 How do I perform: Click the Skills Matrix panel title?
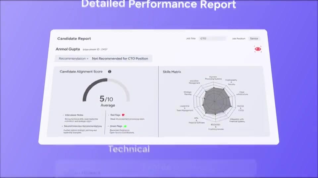click(x=172, y=72)
